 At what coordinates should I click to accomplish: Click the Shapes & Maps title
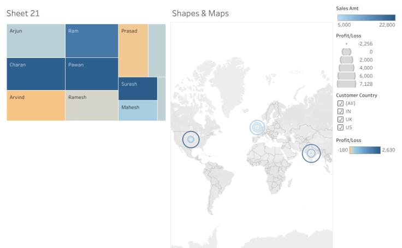pos(200,13)
